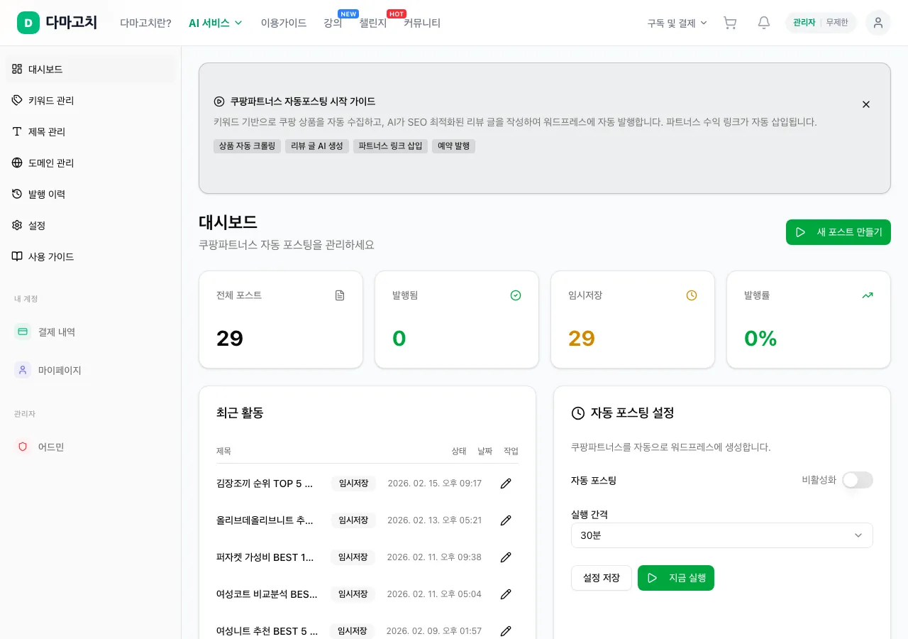Open the 이용가이드 menu item

pyautogui.click(x=284, y=23)
